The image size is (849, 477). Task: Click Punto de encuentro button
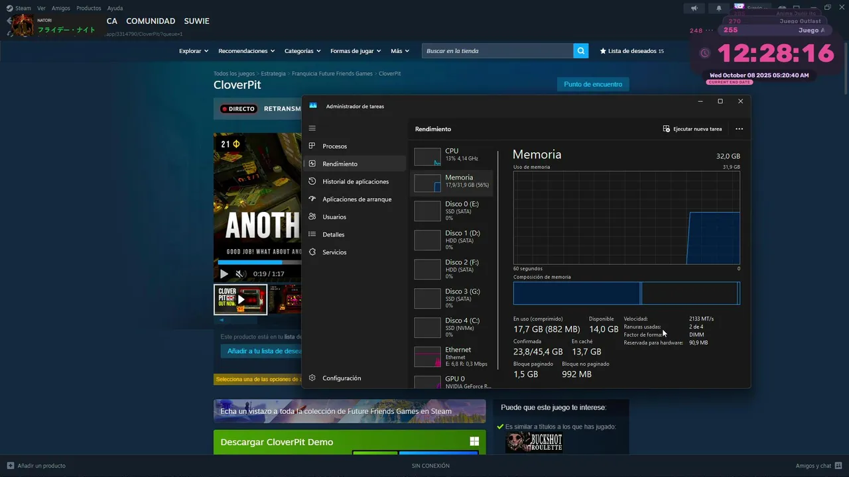[593, 84]
